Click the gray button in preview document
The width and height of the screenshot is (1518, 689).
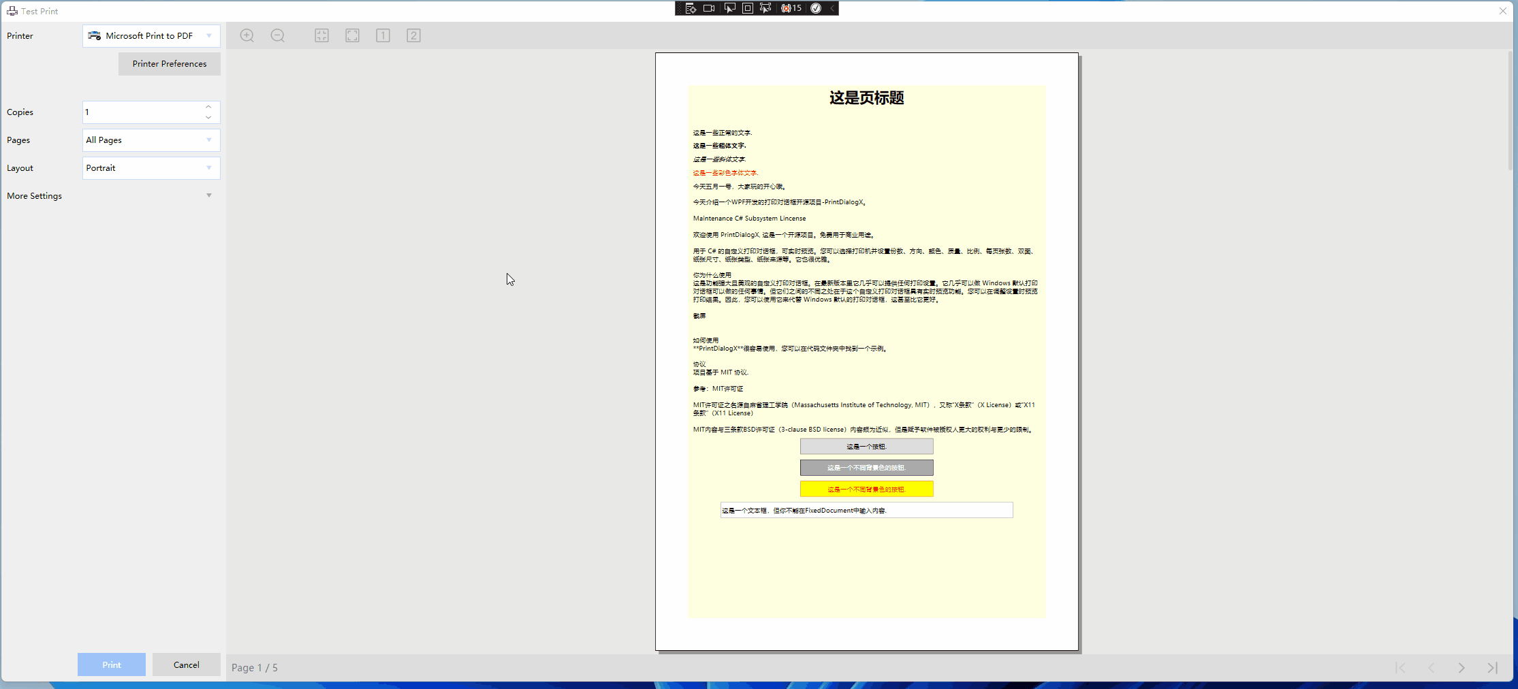tap(867, 468)
